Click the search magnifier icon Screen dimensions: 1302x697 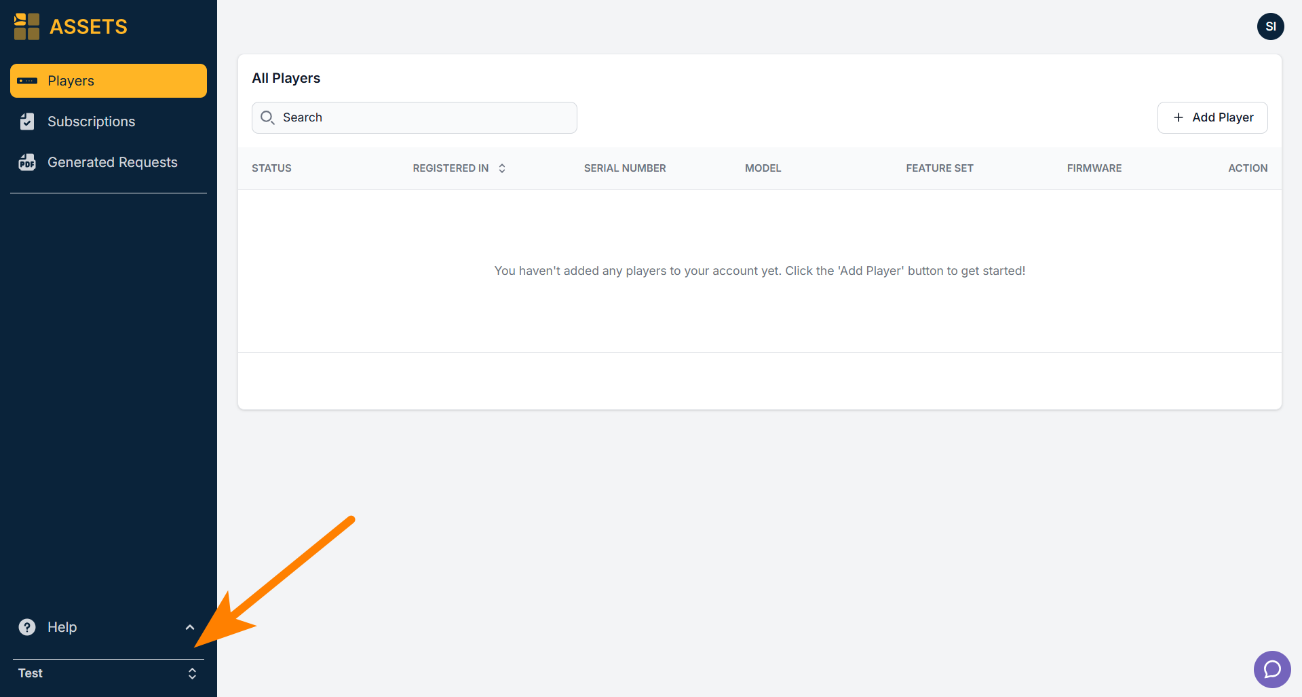pyautogui.click(x=267, y=117)
